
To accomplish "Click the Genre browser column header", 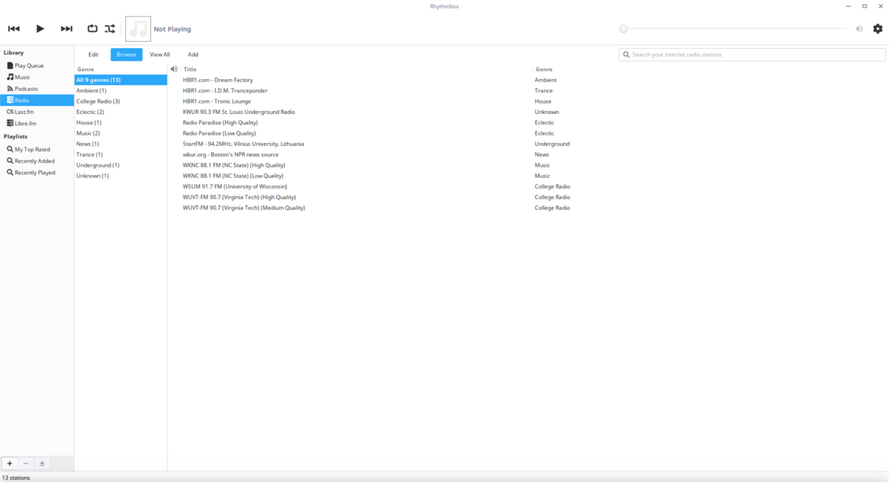I will coord(121,69).
